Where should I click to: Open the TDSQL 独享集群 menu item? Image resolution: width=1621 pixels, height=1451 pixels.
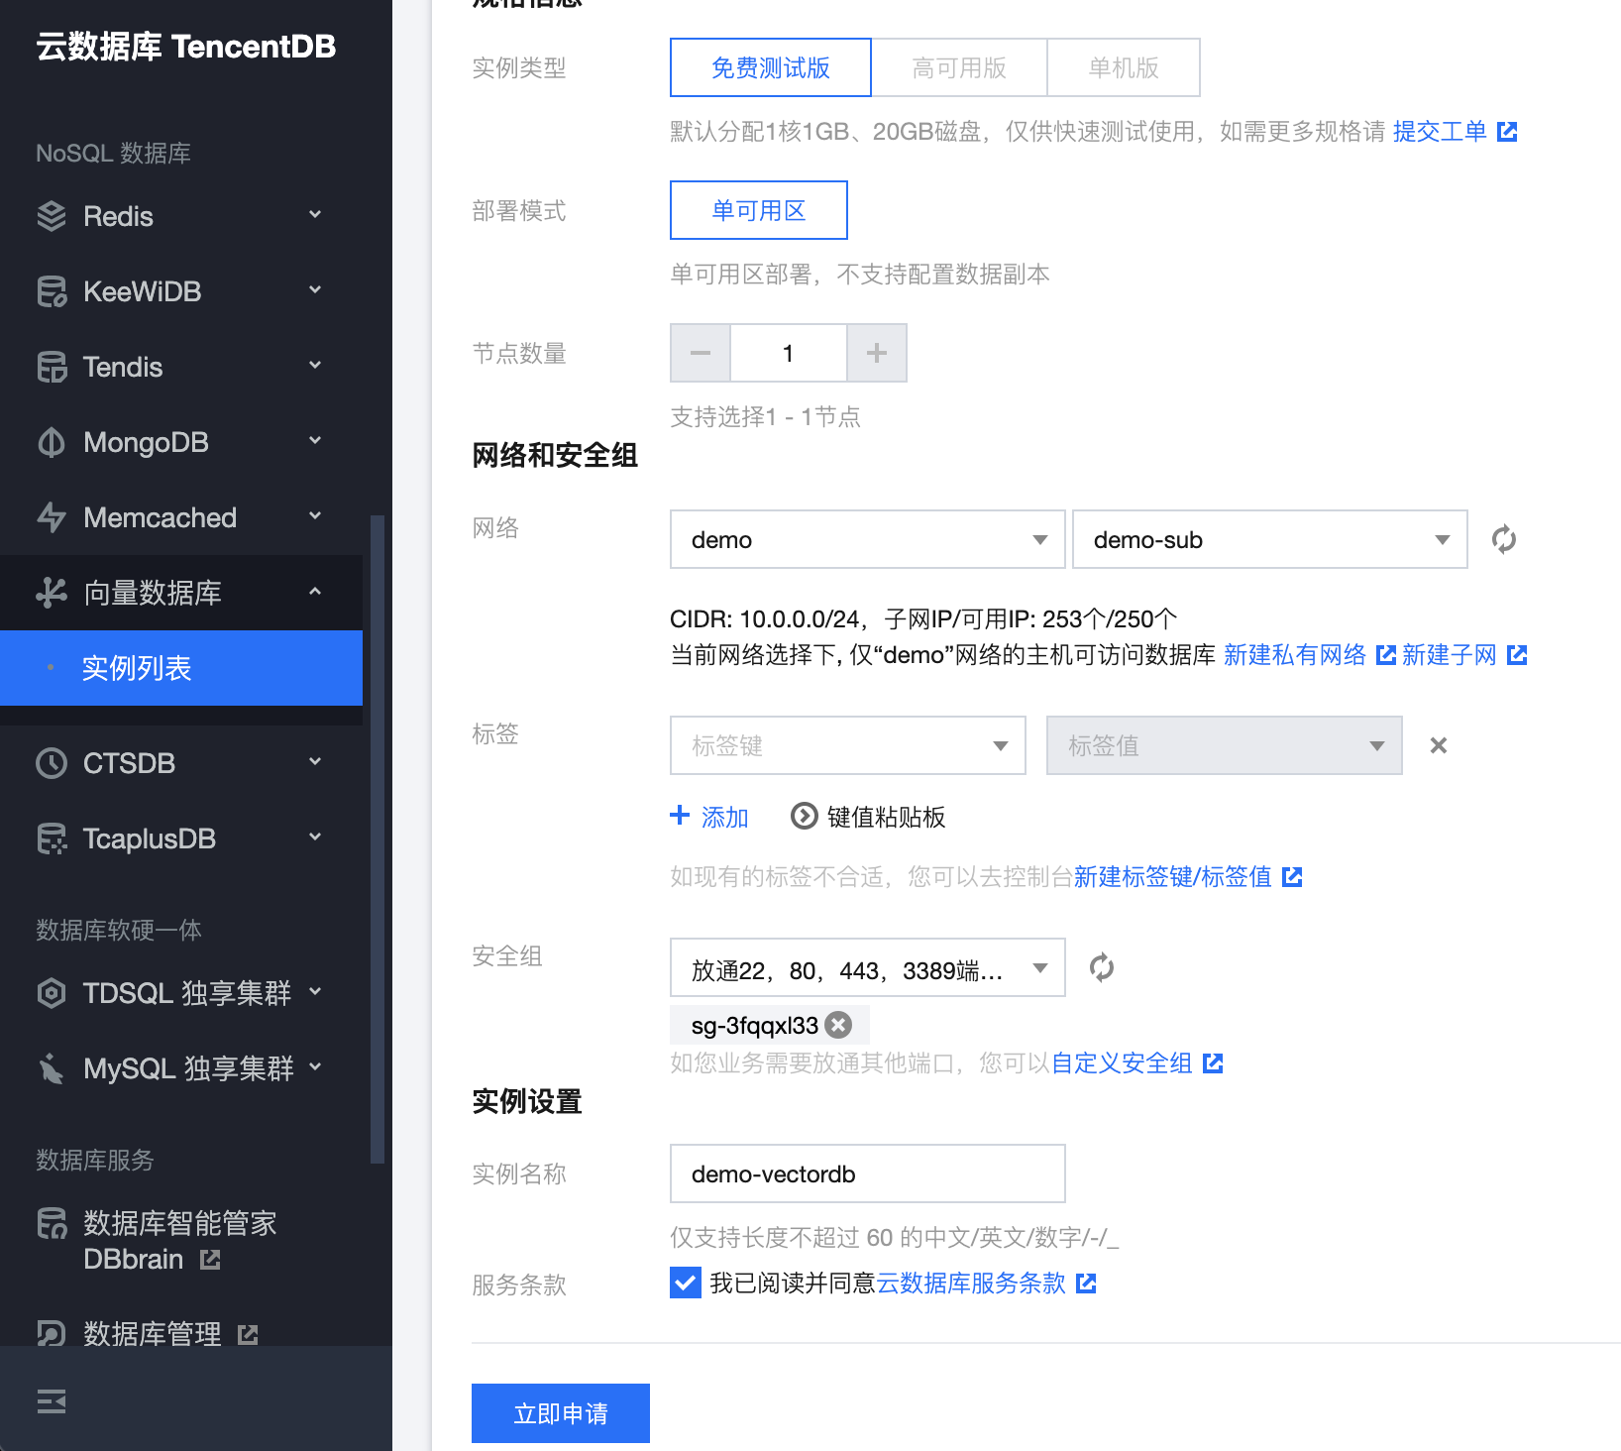pos(181,993)
